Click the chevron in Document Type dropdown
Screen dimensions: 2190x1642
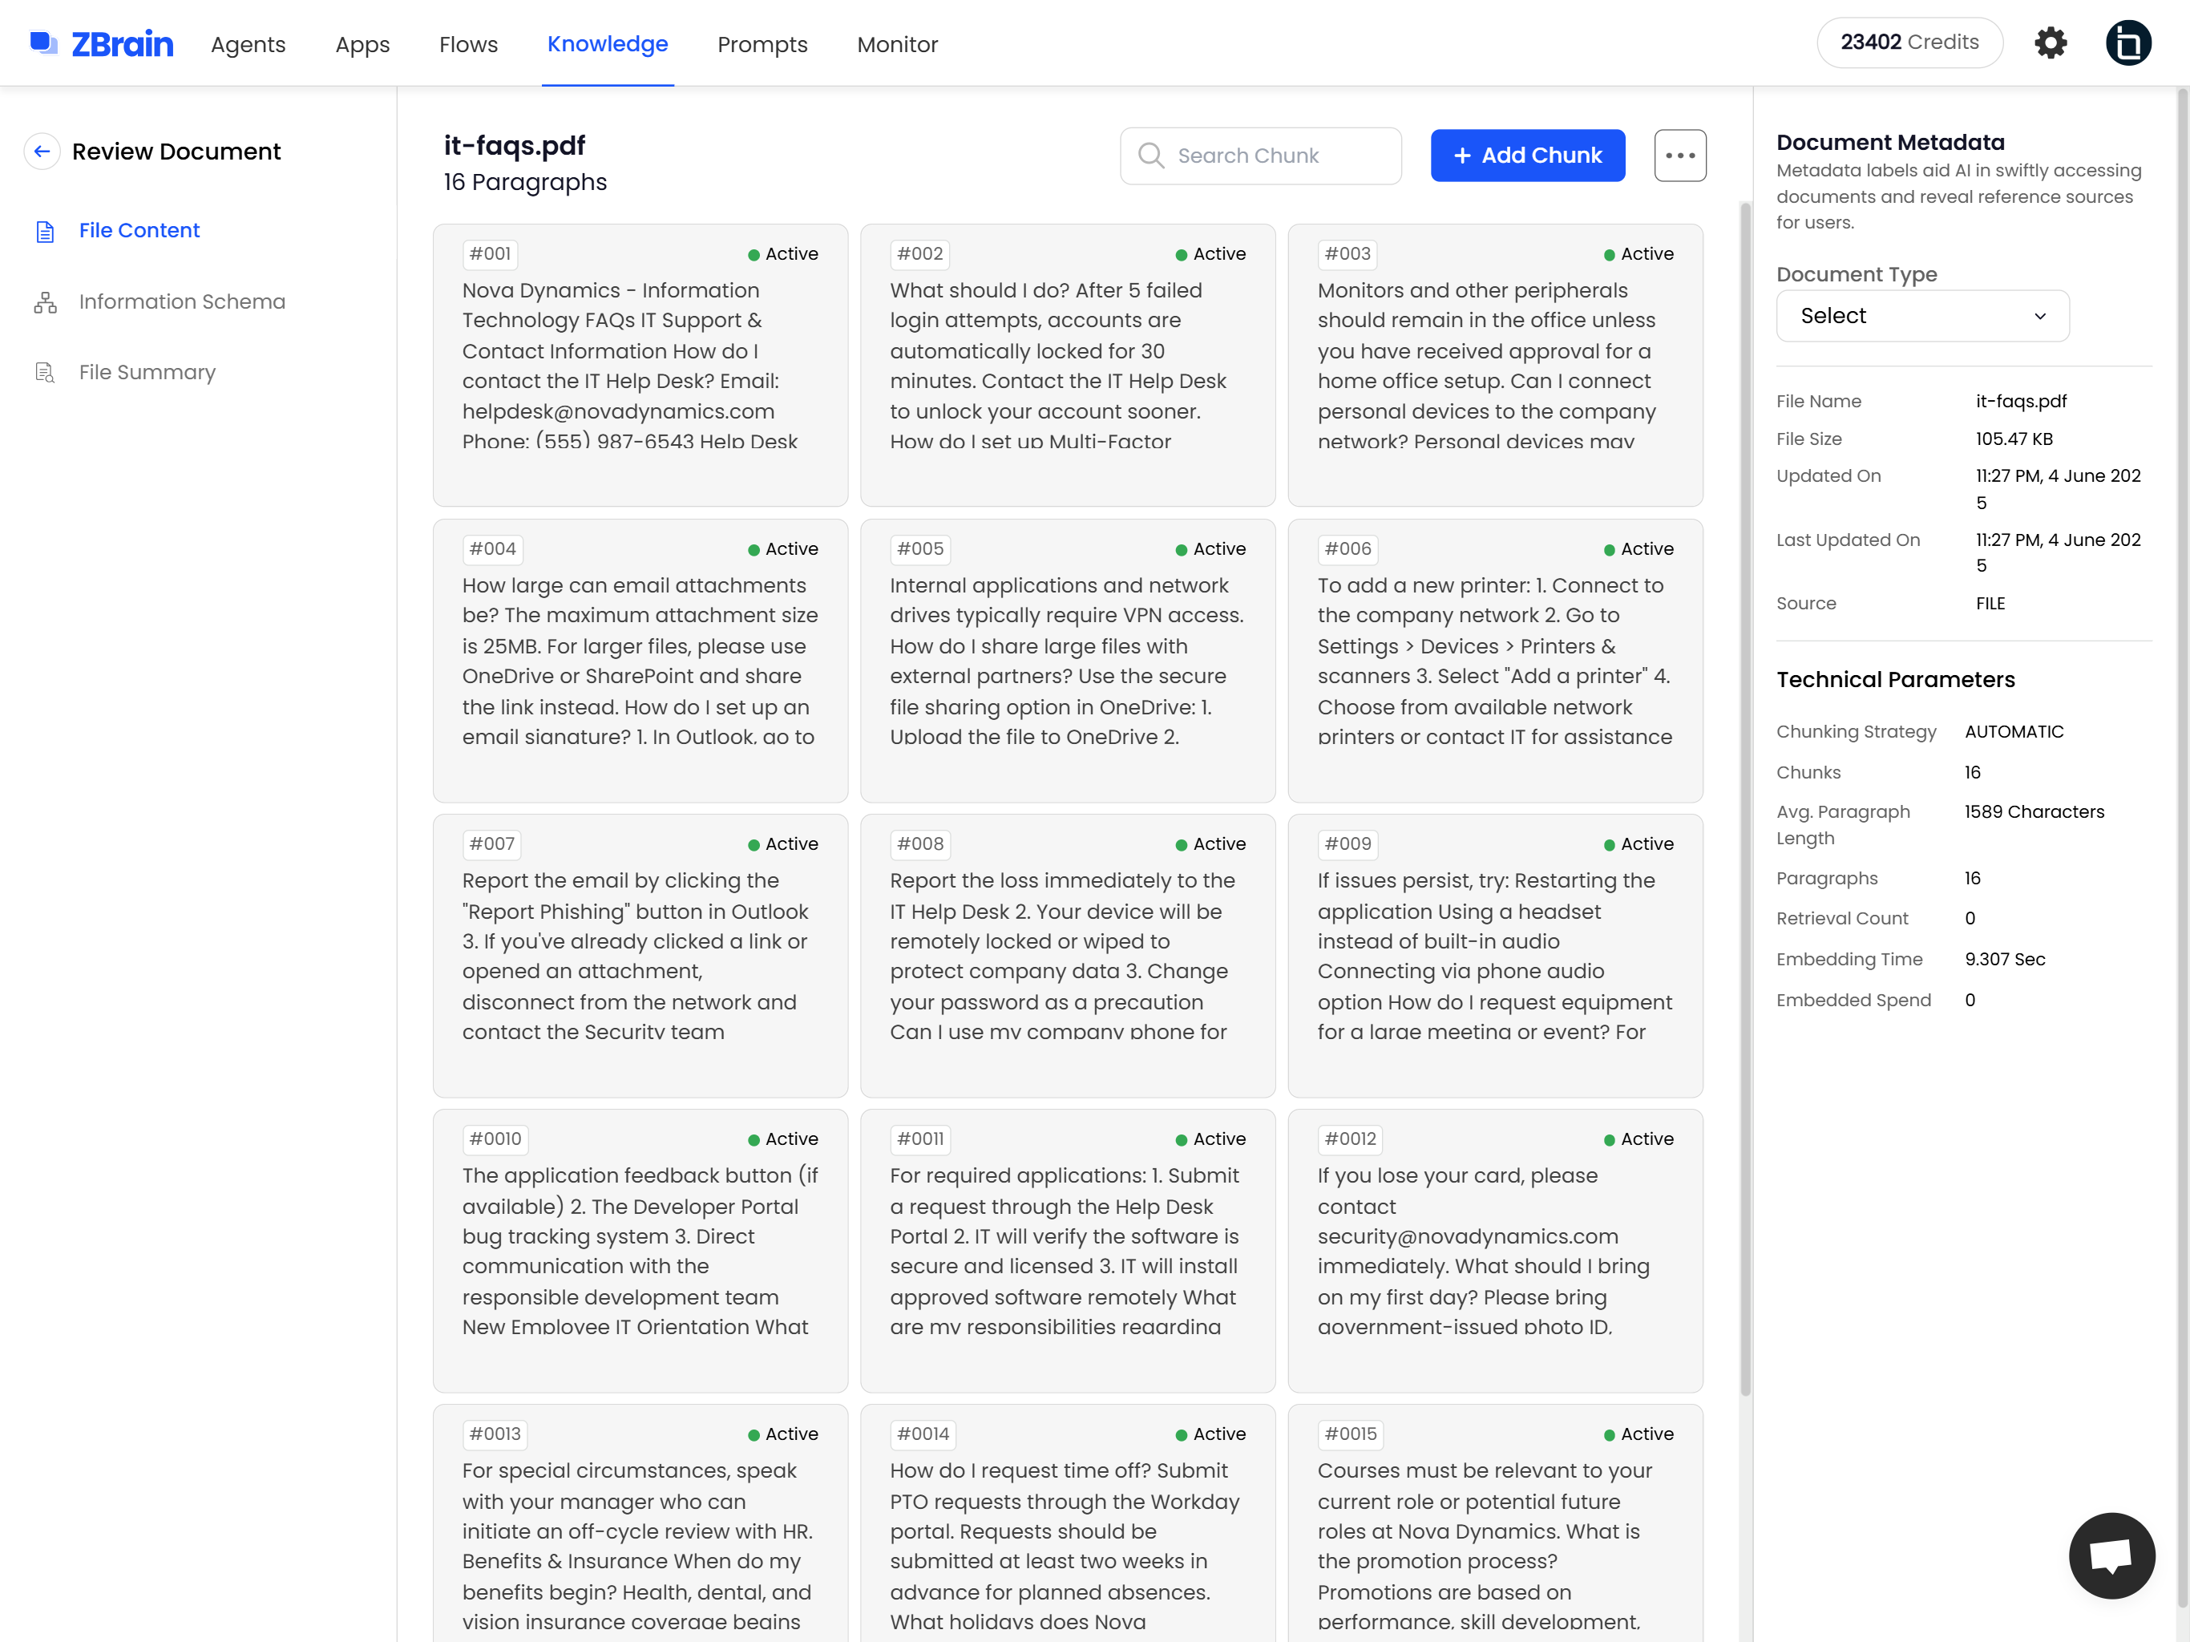[2041, 316]
